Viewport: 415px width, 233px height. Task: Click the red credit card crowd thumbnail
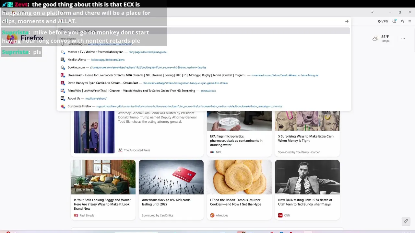(171, 177)
